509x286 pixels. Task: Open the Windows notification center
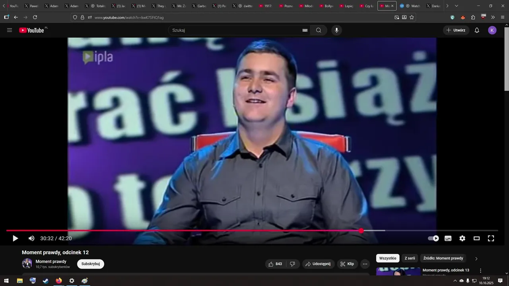pyautogui.click(x=500, y=281)
